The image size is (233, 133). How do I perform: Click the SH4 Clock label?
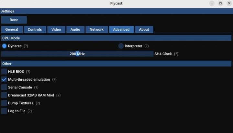[163, 54]
